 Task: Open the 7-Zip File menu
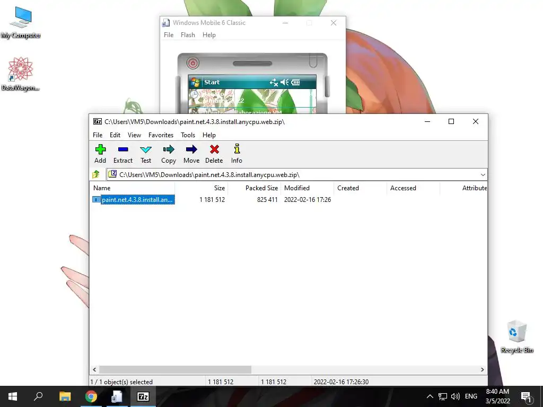coord(98,135)
